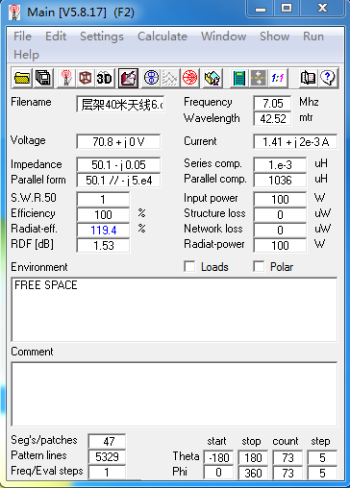The height and width of the screenshot is (488, 350).
Task: Click the edit input file pencil icon
Action: [x=128, y=78]
